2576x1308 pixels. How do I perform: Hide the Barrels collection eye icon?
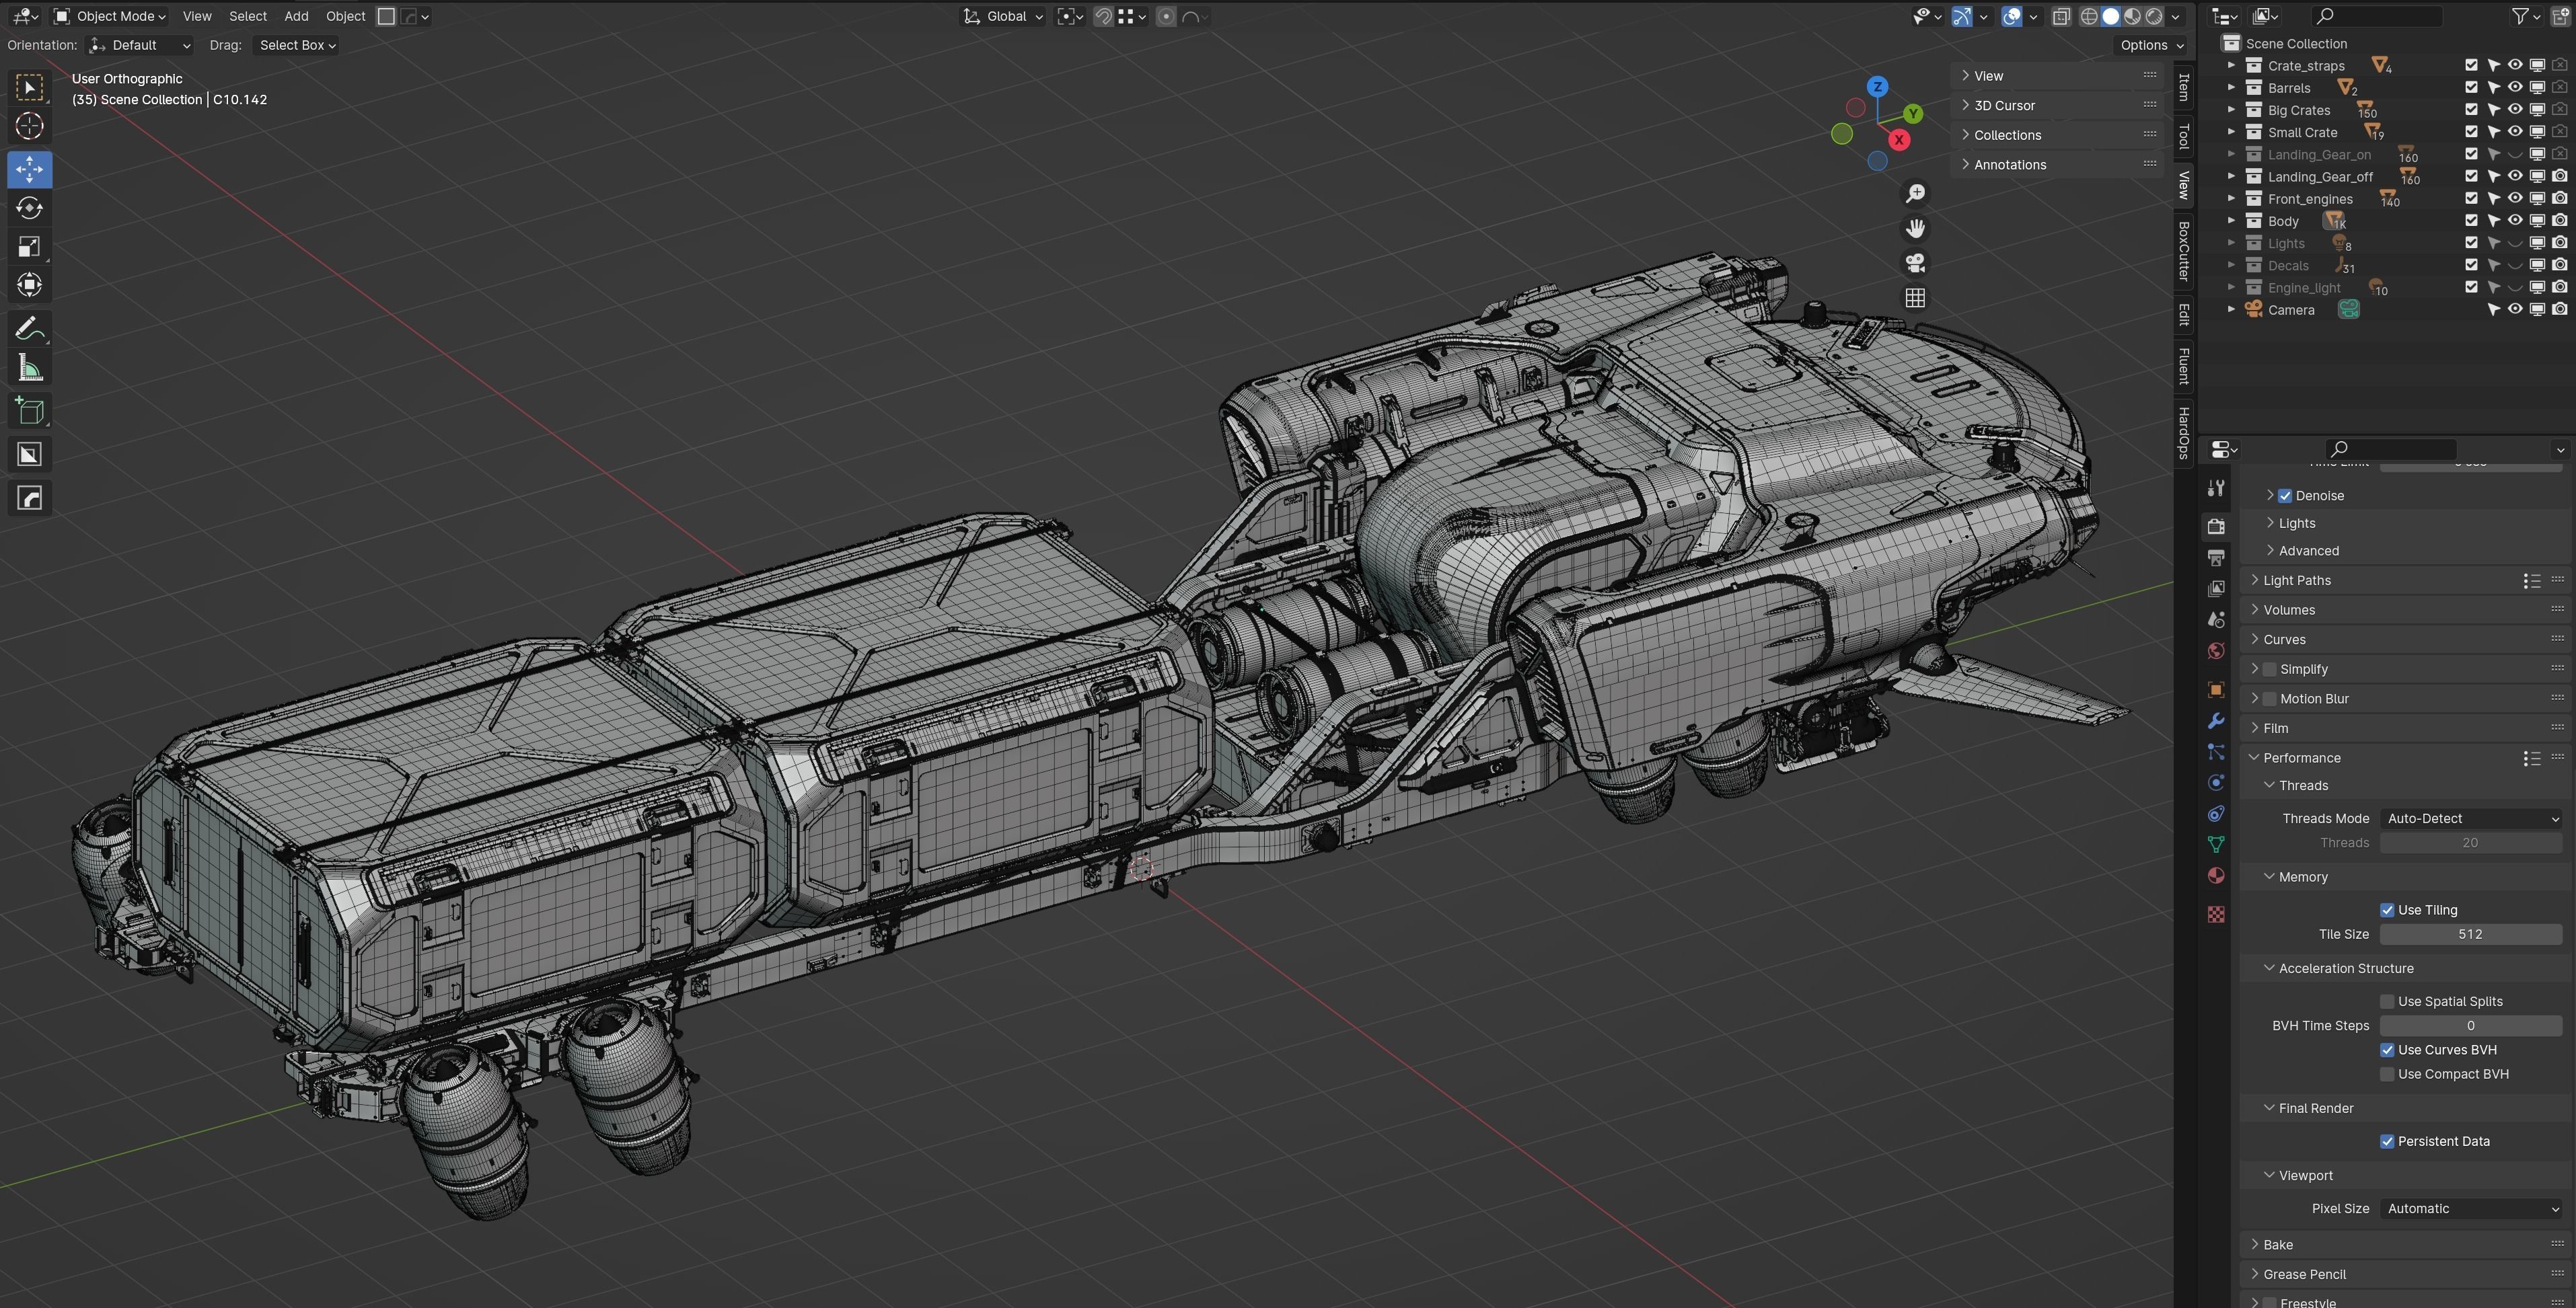coord(2515,88)
